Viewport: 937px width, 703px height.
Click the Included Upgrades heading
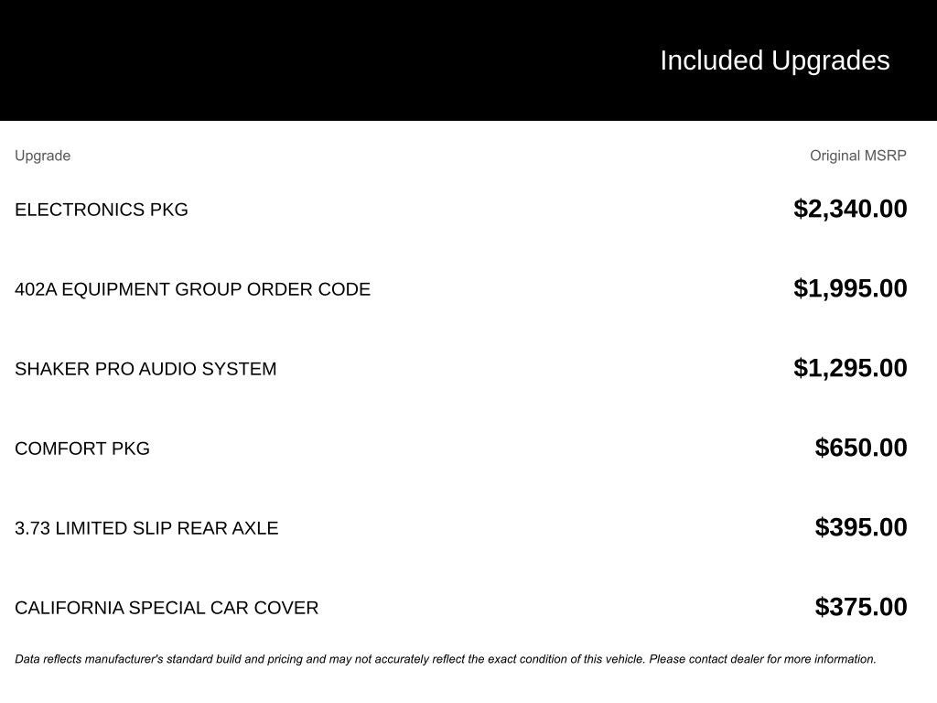pos(774,60)
